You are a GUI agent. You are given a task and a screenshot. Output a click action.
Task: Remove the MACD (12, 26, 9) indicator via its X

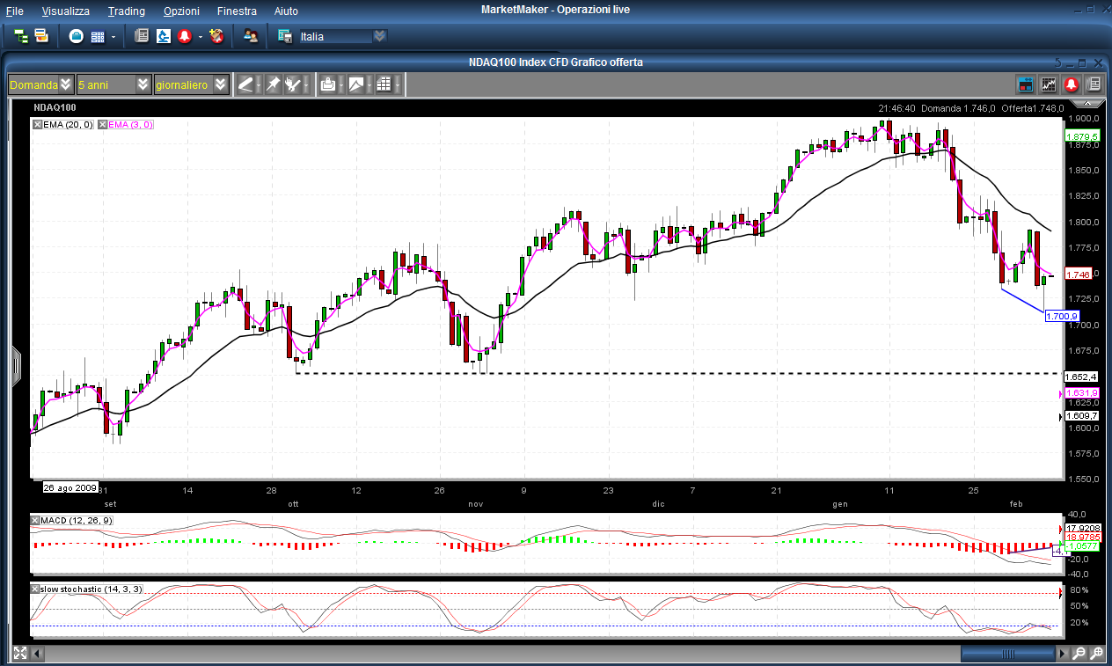coord(36,521)
